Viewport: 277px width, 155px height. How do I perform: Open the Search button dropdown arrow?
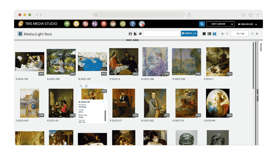(x=195, y=33)
